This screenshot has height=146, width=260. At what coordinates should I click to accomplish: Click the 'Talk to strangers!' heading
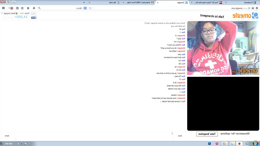click(x=212, y=16)
